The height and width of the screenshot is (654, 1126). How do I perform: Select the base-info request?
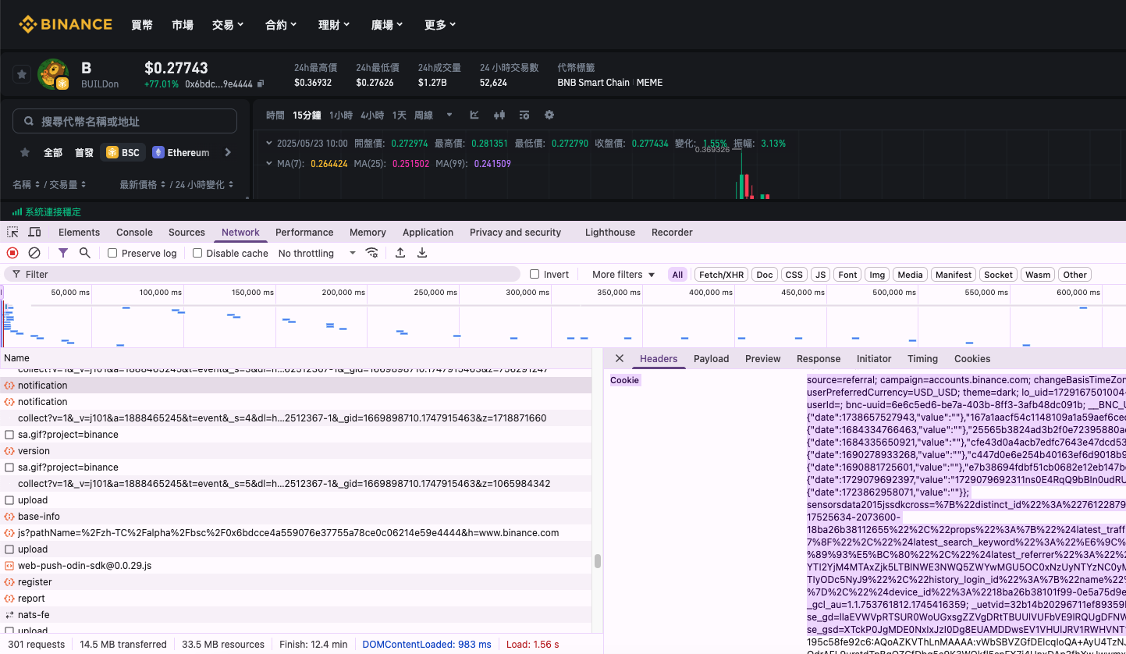(296, 516)
